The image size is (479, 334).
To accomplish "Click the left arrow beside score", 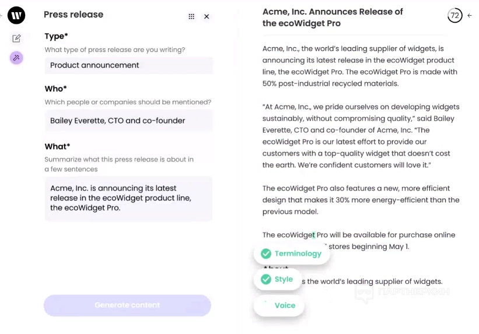I will click(470, 16).
